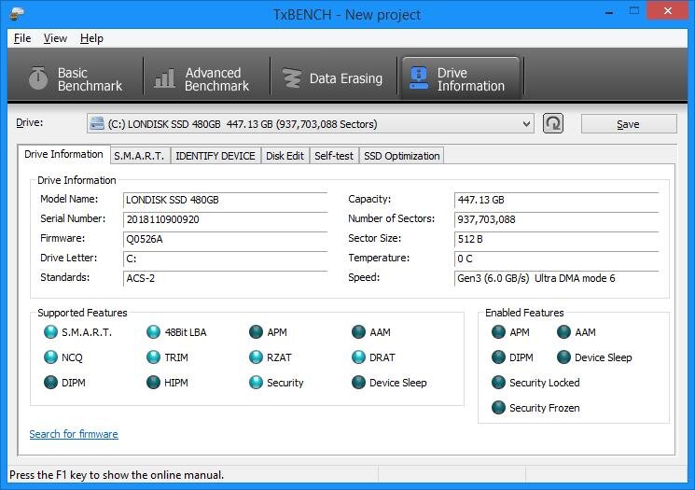Click the Security Locked indicator

pyautogui.click(x=499, y=383)
